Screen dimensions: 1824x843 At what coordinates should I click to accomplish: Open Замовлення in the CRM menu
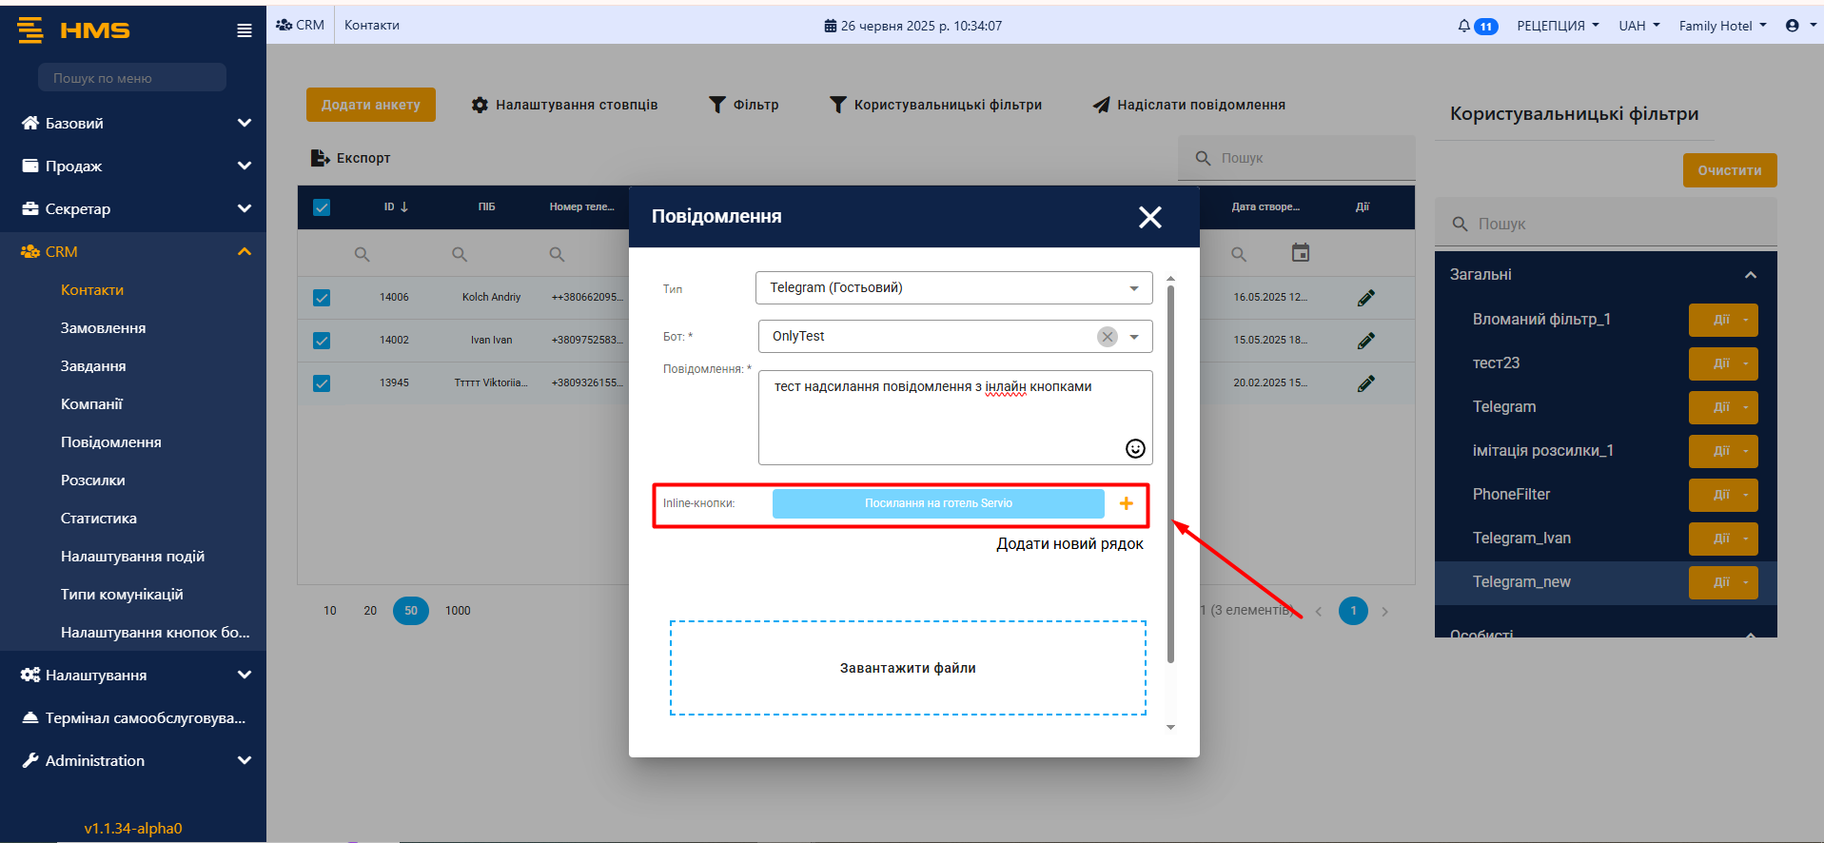(x=103, y=328)
